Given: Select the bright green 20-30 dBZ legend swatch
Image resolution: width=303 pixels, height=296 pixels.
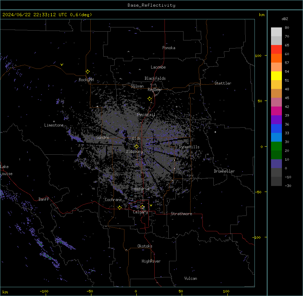Looking at the screenshot, I should tap(276, 146).
